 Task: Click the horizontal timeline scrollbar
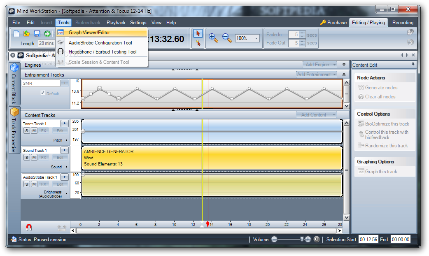tap(206, 230)
